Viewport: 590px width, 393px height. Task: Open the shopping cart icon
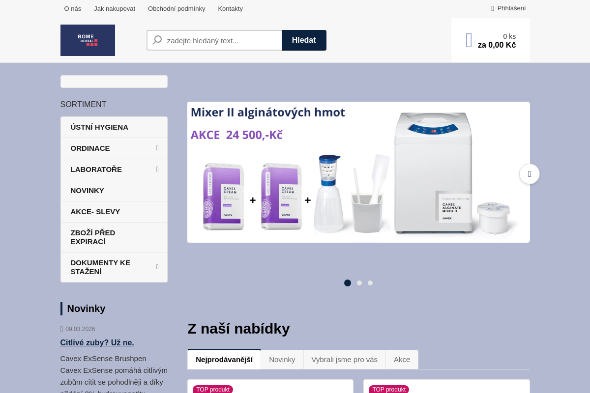tap(469, 40)
